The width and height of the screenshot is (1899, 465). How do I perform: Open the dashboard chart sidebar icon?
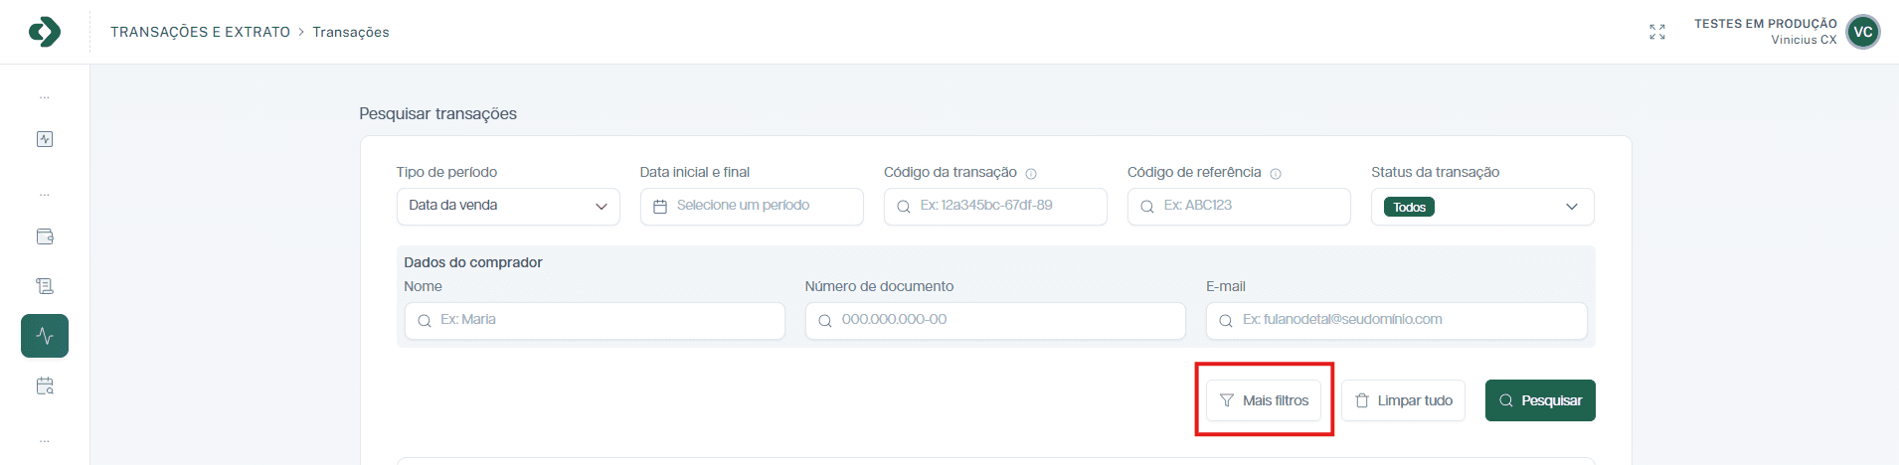(x=45, y=139)
